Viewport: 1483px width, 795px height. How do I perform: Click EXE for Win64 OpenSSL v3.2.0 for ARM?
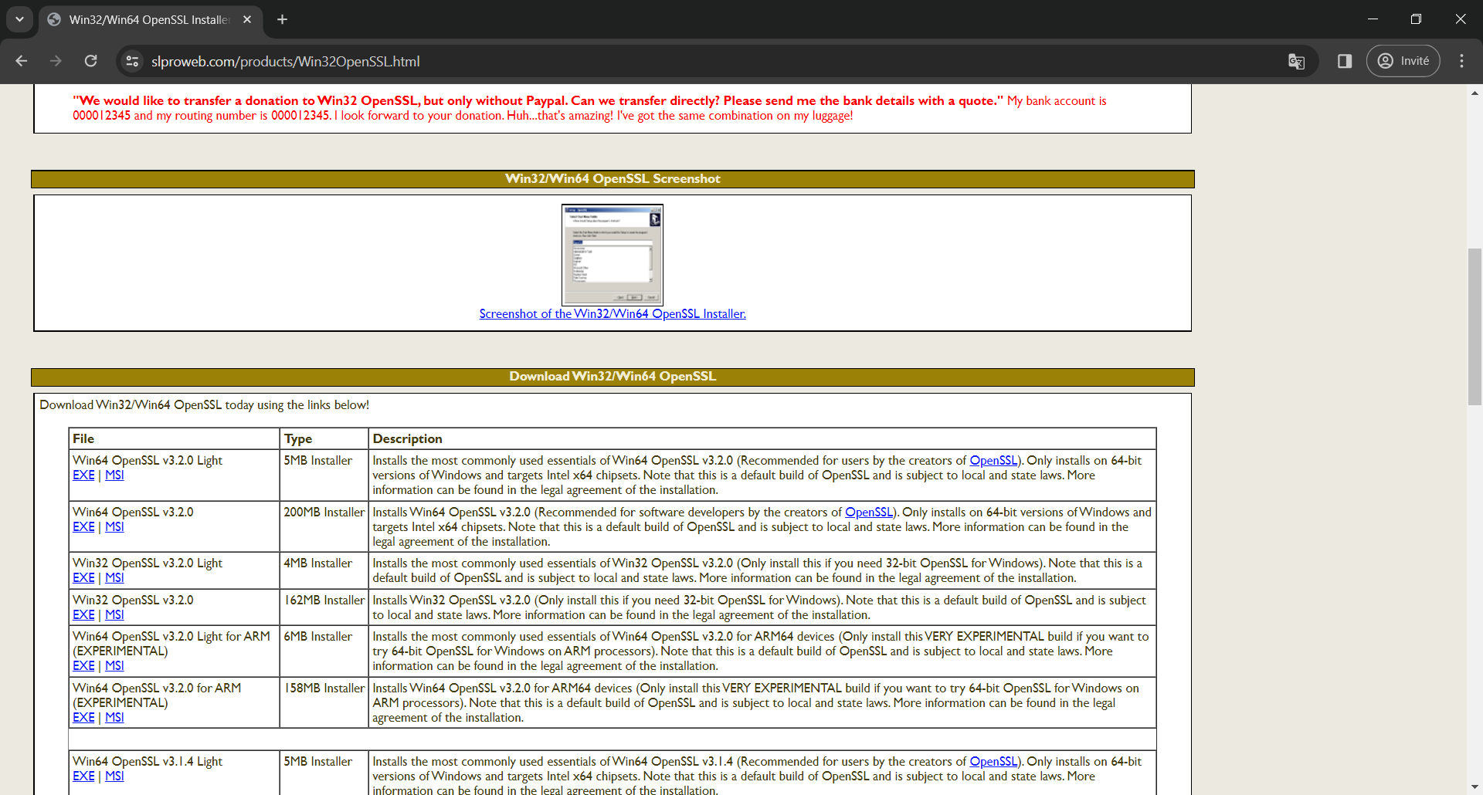[x=83, y=717]
